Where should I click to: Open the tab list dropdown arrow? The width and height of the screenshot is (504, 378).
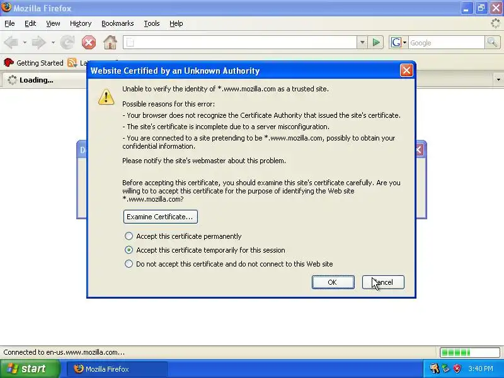pos(498,80)
